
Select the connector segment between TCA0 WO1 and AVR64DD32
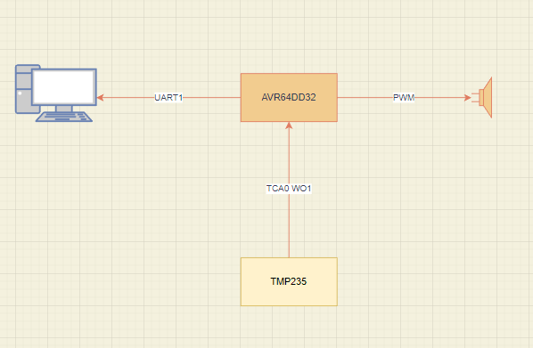click(x=289, y=157)
